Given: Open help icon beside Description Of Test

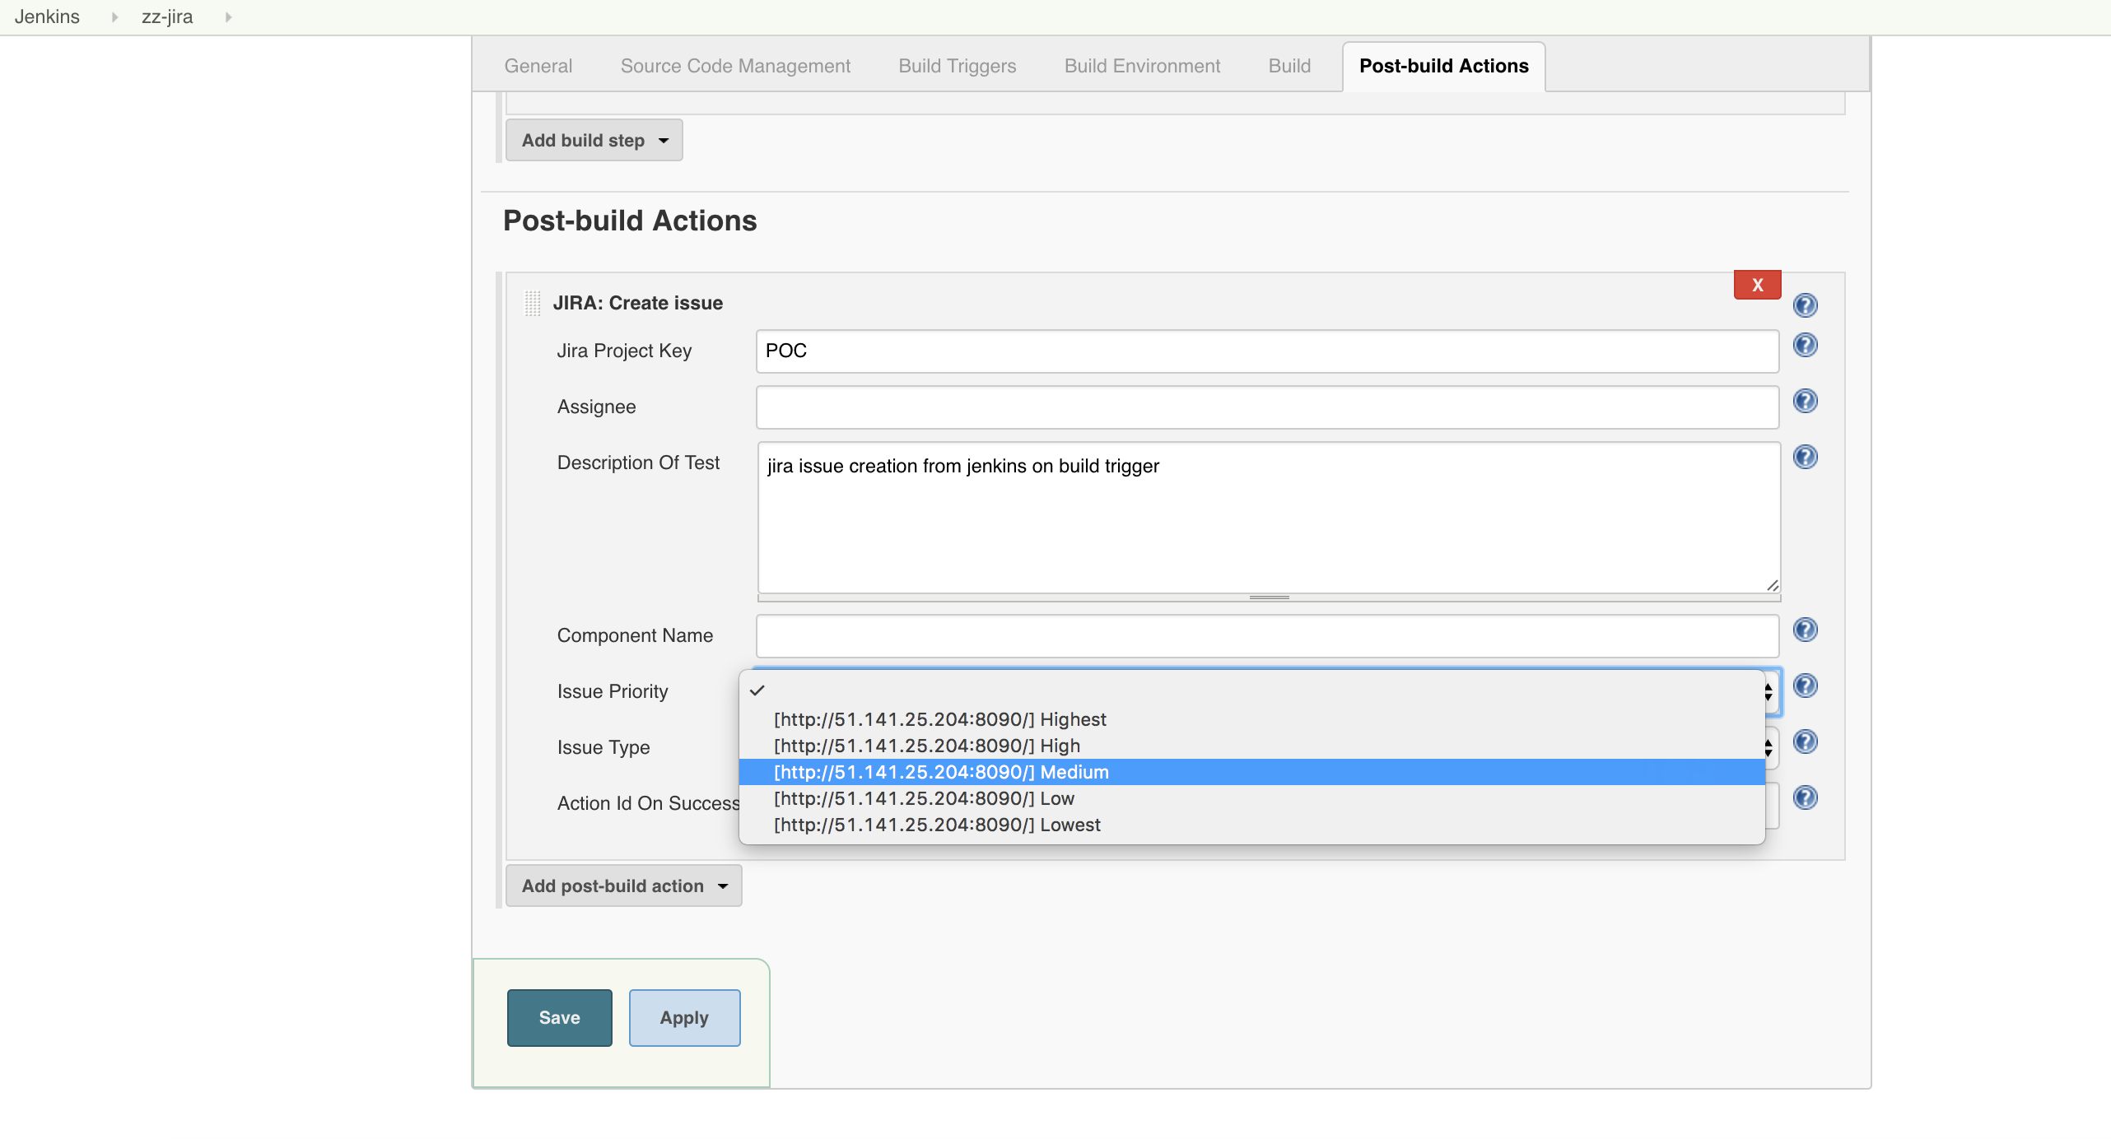Looking at the screenshot, I should pyautogui.click(x=1805, y=457).
